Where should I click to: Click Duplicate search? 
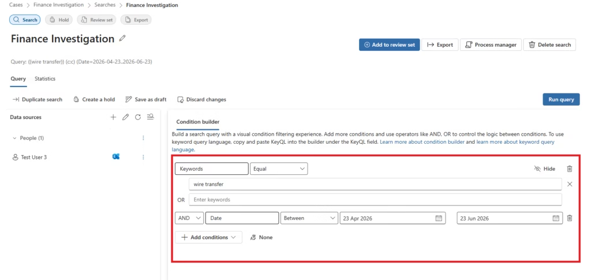pyautogui.click(x=38, y=99)
